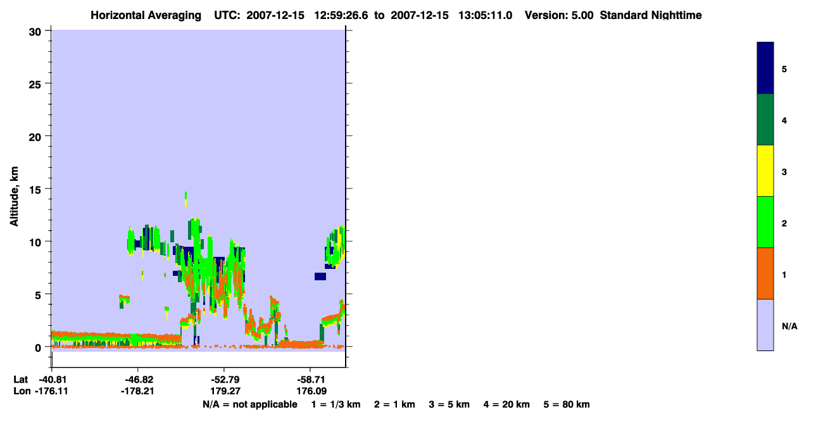Click the 'Version: 5.00' text in title

pos(559,15)
